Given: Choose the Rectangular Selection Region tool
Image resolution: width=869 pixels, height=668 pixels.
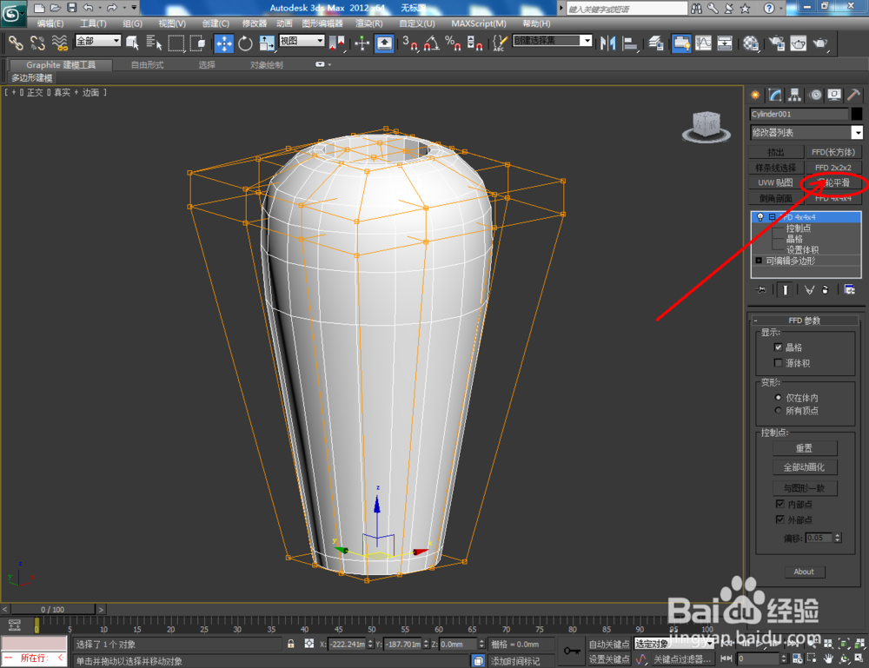Looking at the screenshot, I should [176, 43].
